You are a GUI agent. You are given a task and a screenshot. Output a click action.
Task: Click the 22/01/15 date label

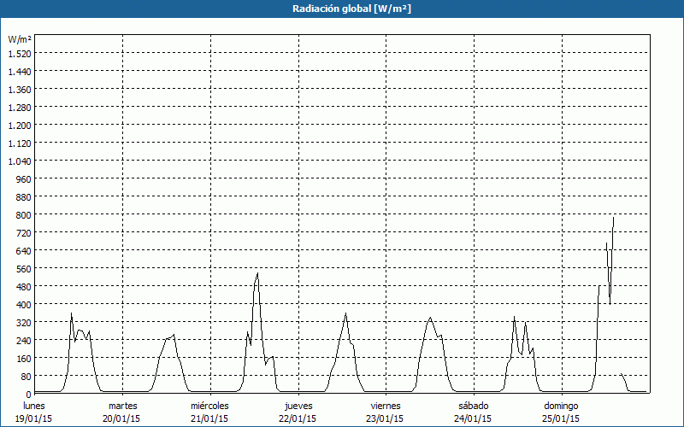coord(298,418)
